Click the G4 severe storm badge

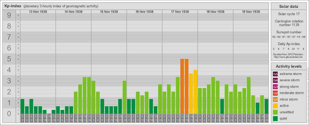coord(275,80)
